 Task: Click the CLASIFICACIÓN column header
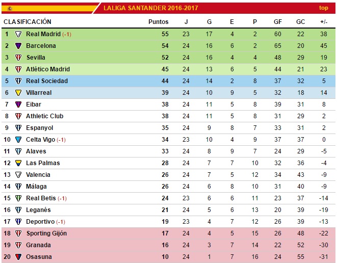click(28, 22)
